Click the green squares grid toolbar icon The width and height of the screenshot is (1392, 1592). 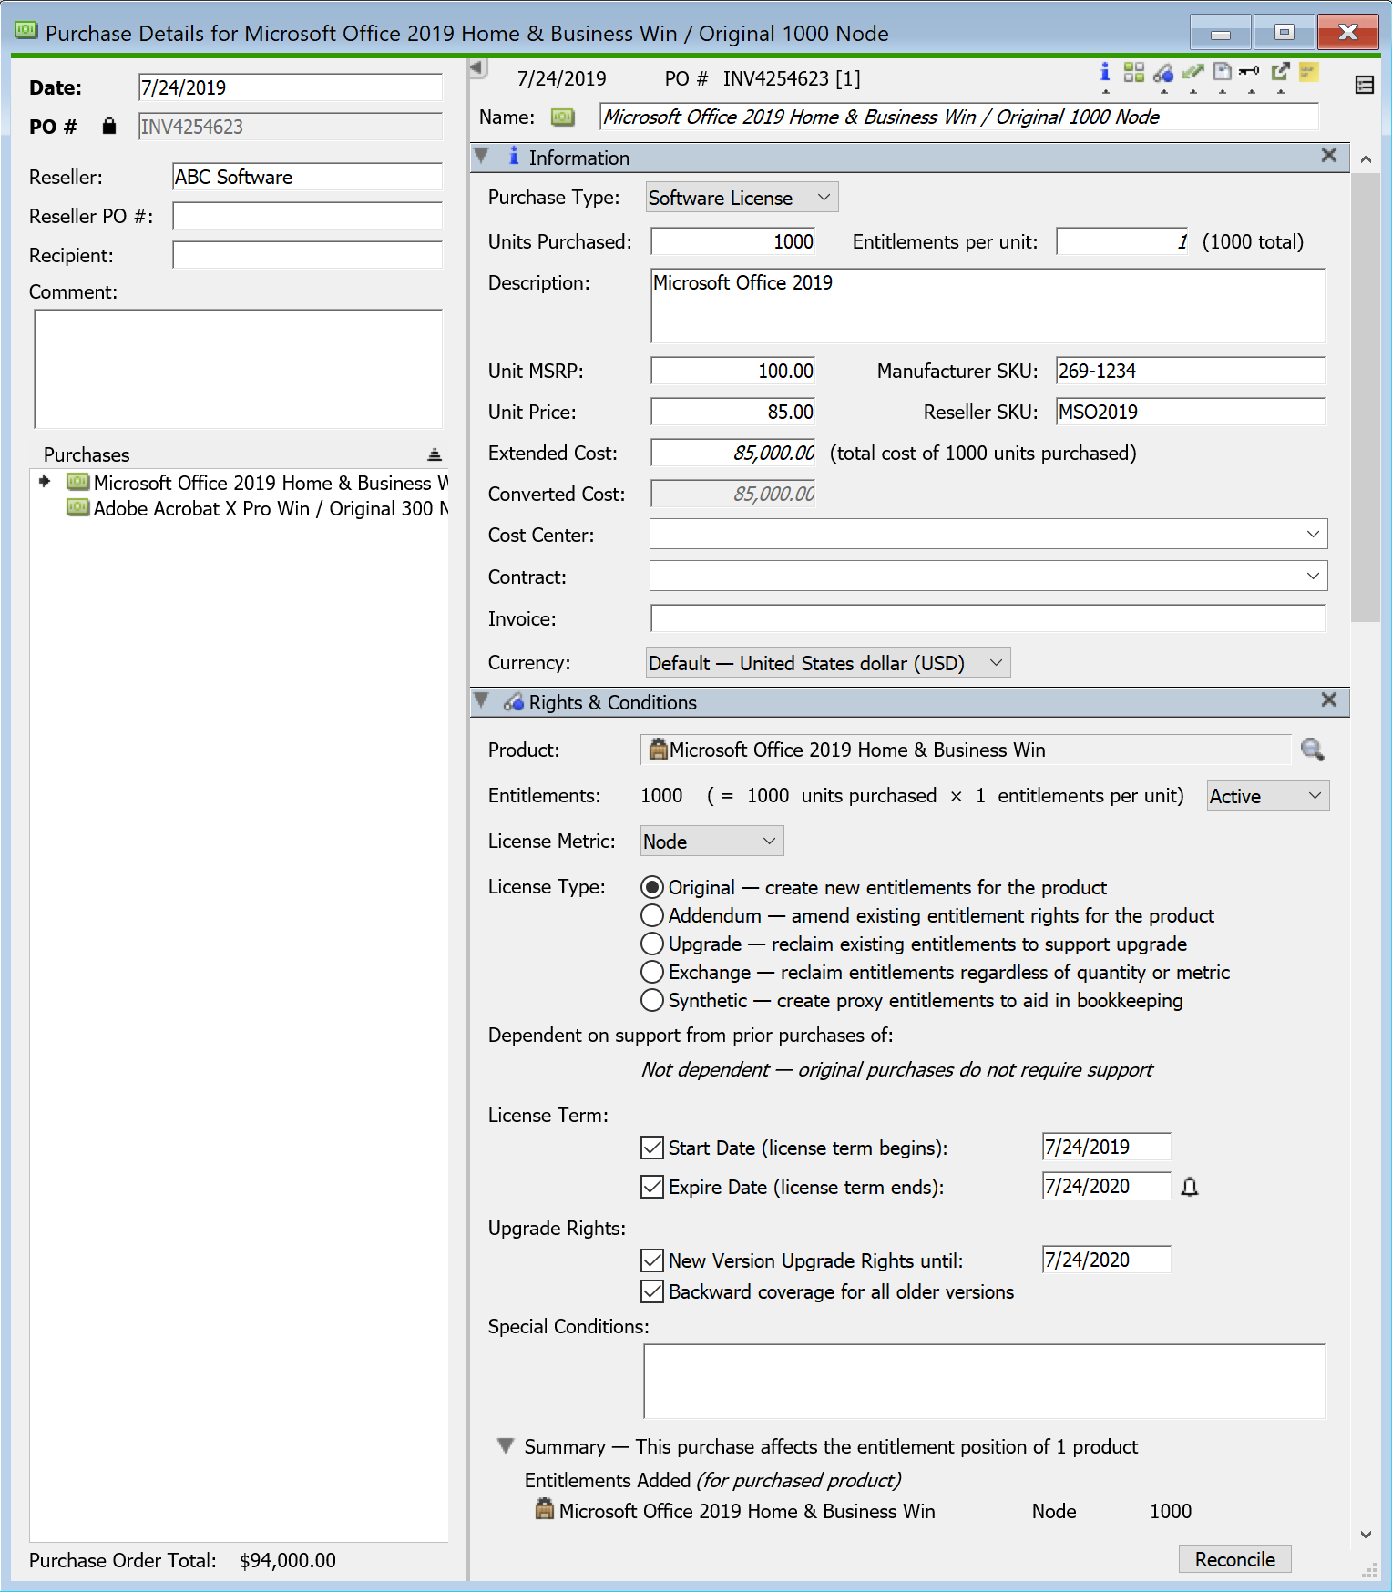[1134, 72]
